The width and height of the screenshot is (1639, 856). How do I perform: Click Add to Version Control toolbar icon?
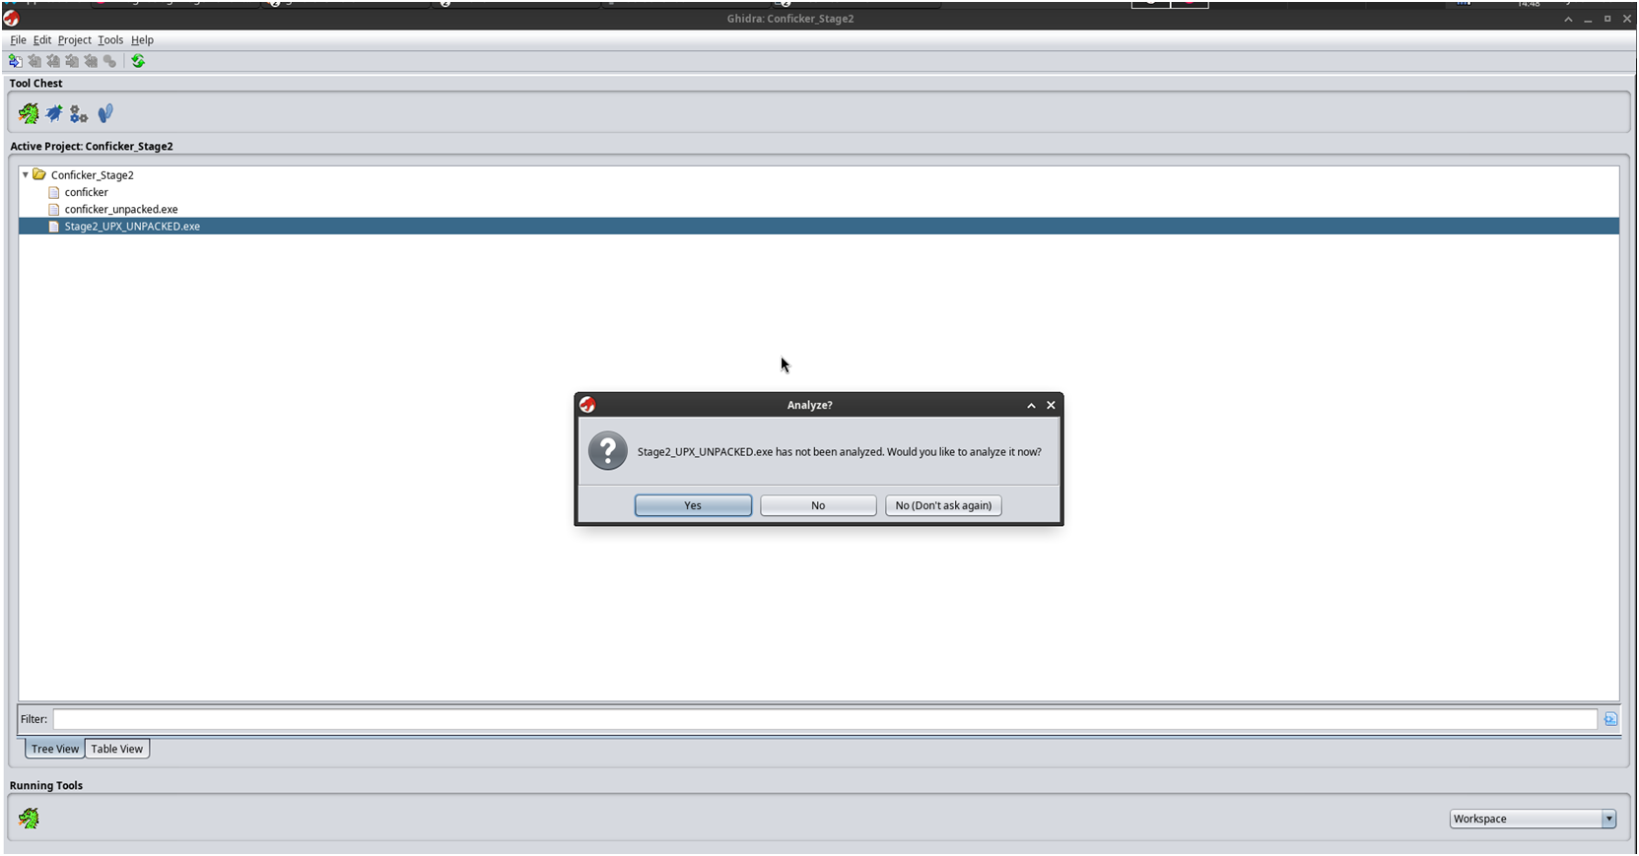tap(16, 61)
